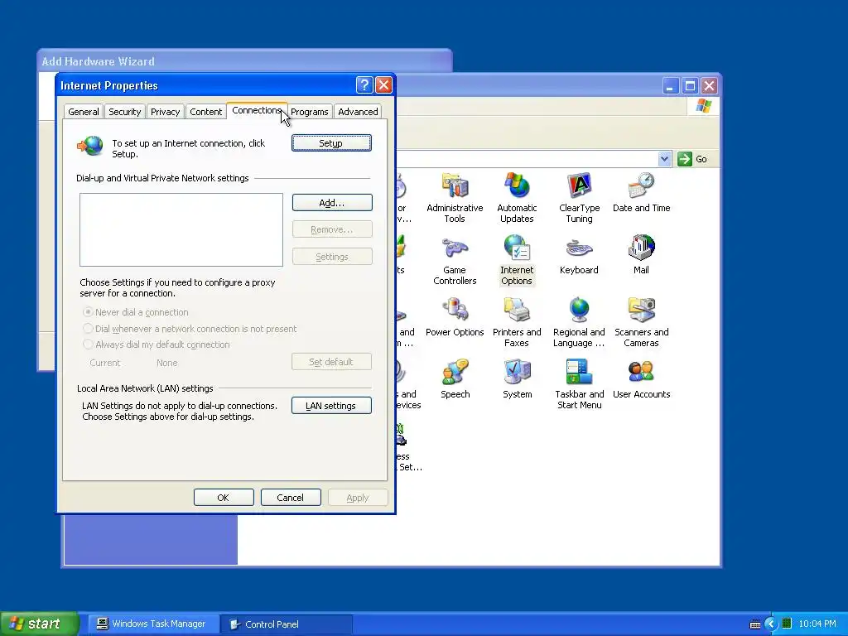848x636 pixels.
Task: Expand the Control Panel address bar dropdown
Action: (x=665, y=159)
